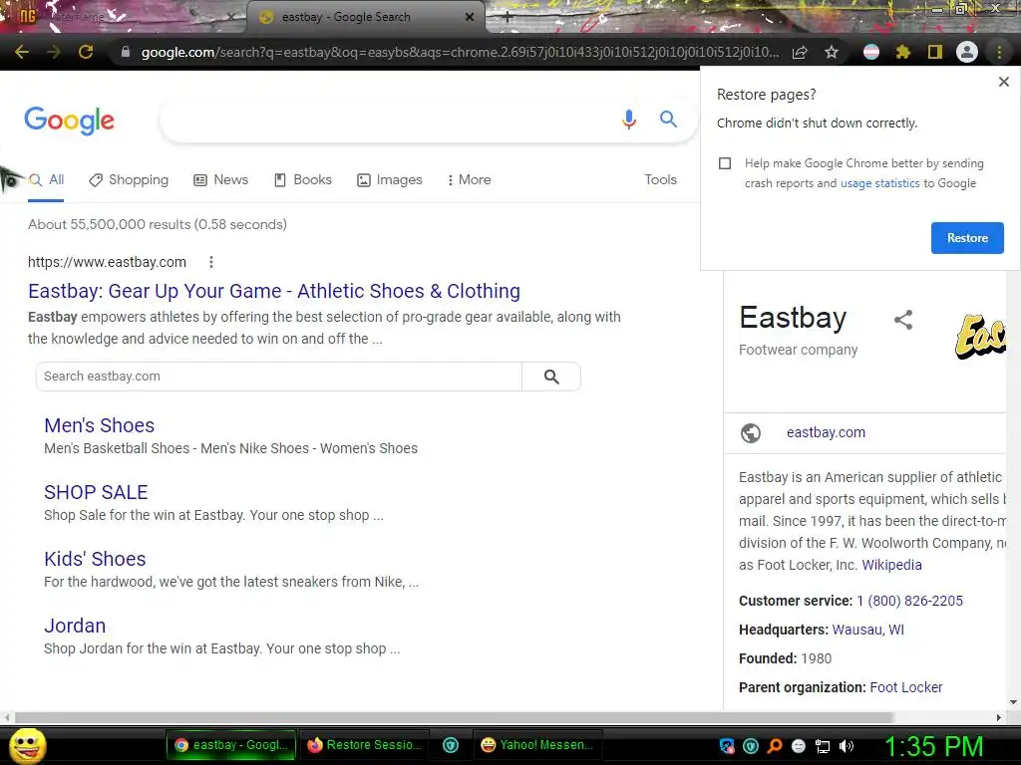Switch to Firefox Restore Session taskbar button

click(x=365, y=745)
